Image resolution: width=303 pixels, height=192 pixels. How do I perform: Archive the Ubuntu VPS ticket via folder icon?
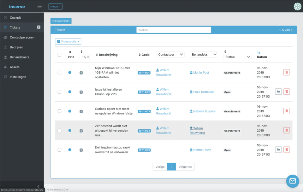point(278,92)
